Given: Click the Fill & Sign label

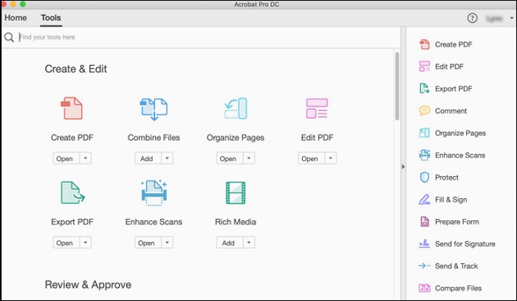Looking at the screenshot, I should click(451, 200).
